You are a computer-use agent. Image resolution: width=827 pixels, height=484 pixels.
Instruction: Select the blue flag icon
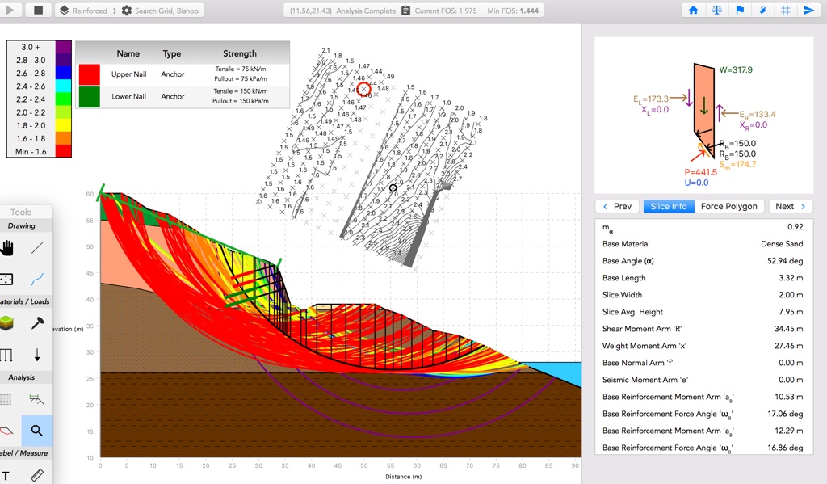click(740, 10)
